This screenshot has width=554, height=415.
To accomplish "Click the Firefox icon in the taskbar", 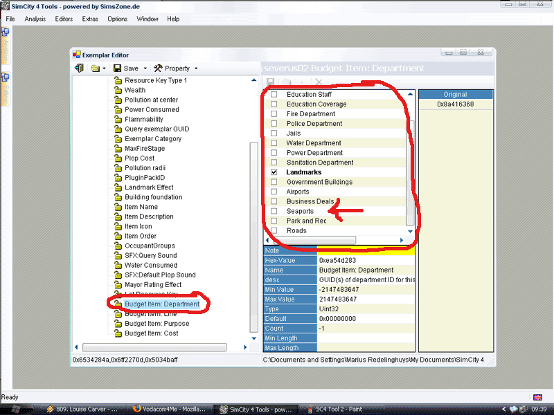I will [136, 409].
